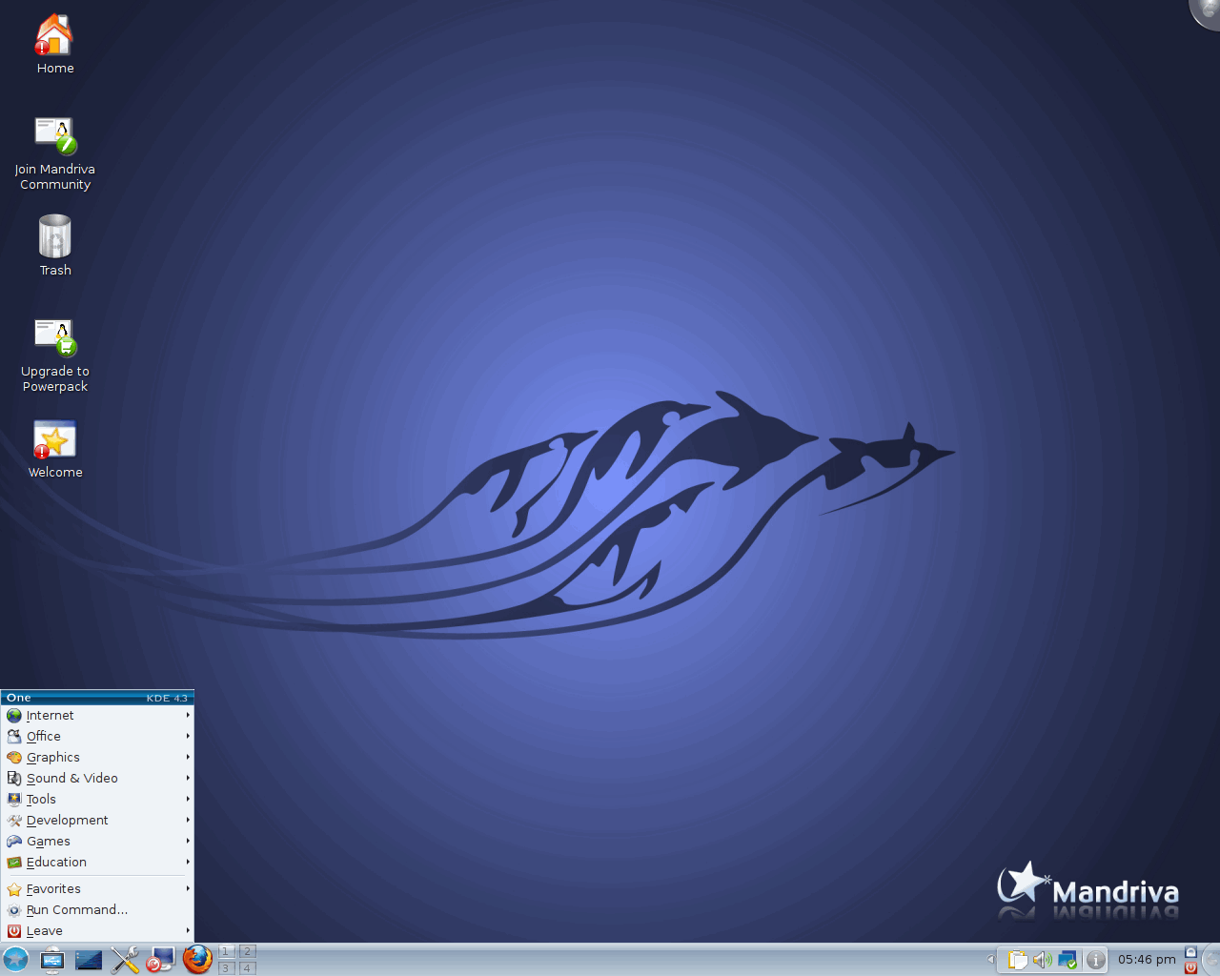
Task: Click the Show Desktop panel icon
Action: [89, 960]
